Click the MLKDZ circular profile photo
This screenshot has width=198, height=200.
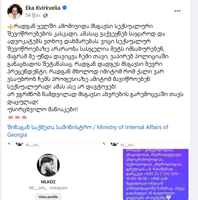(48, 165)
